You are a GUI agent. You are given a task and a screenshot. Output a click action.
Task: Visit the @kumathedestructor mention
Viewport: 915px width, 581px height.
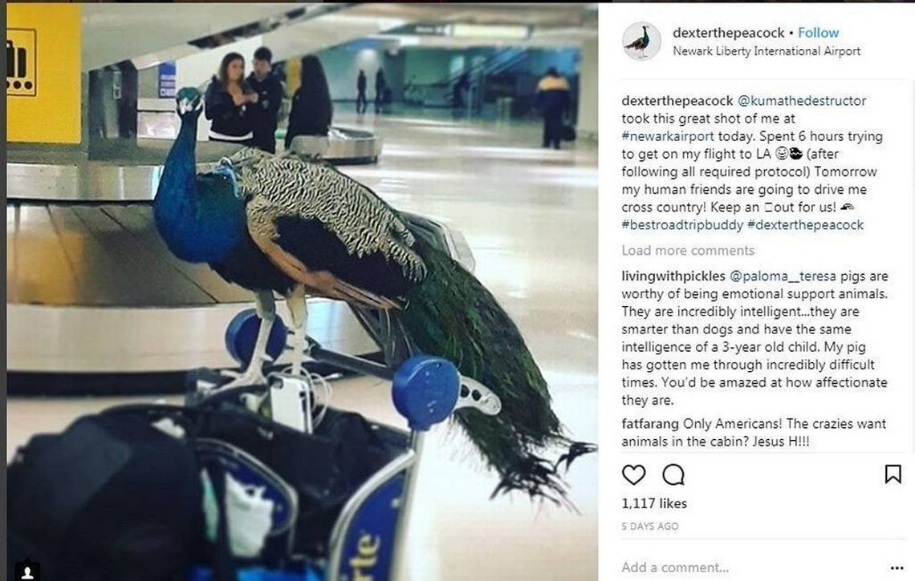802,100
